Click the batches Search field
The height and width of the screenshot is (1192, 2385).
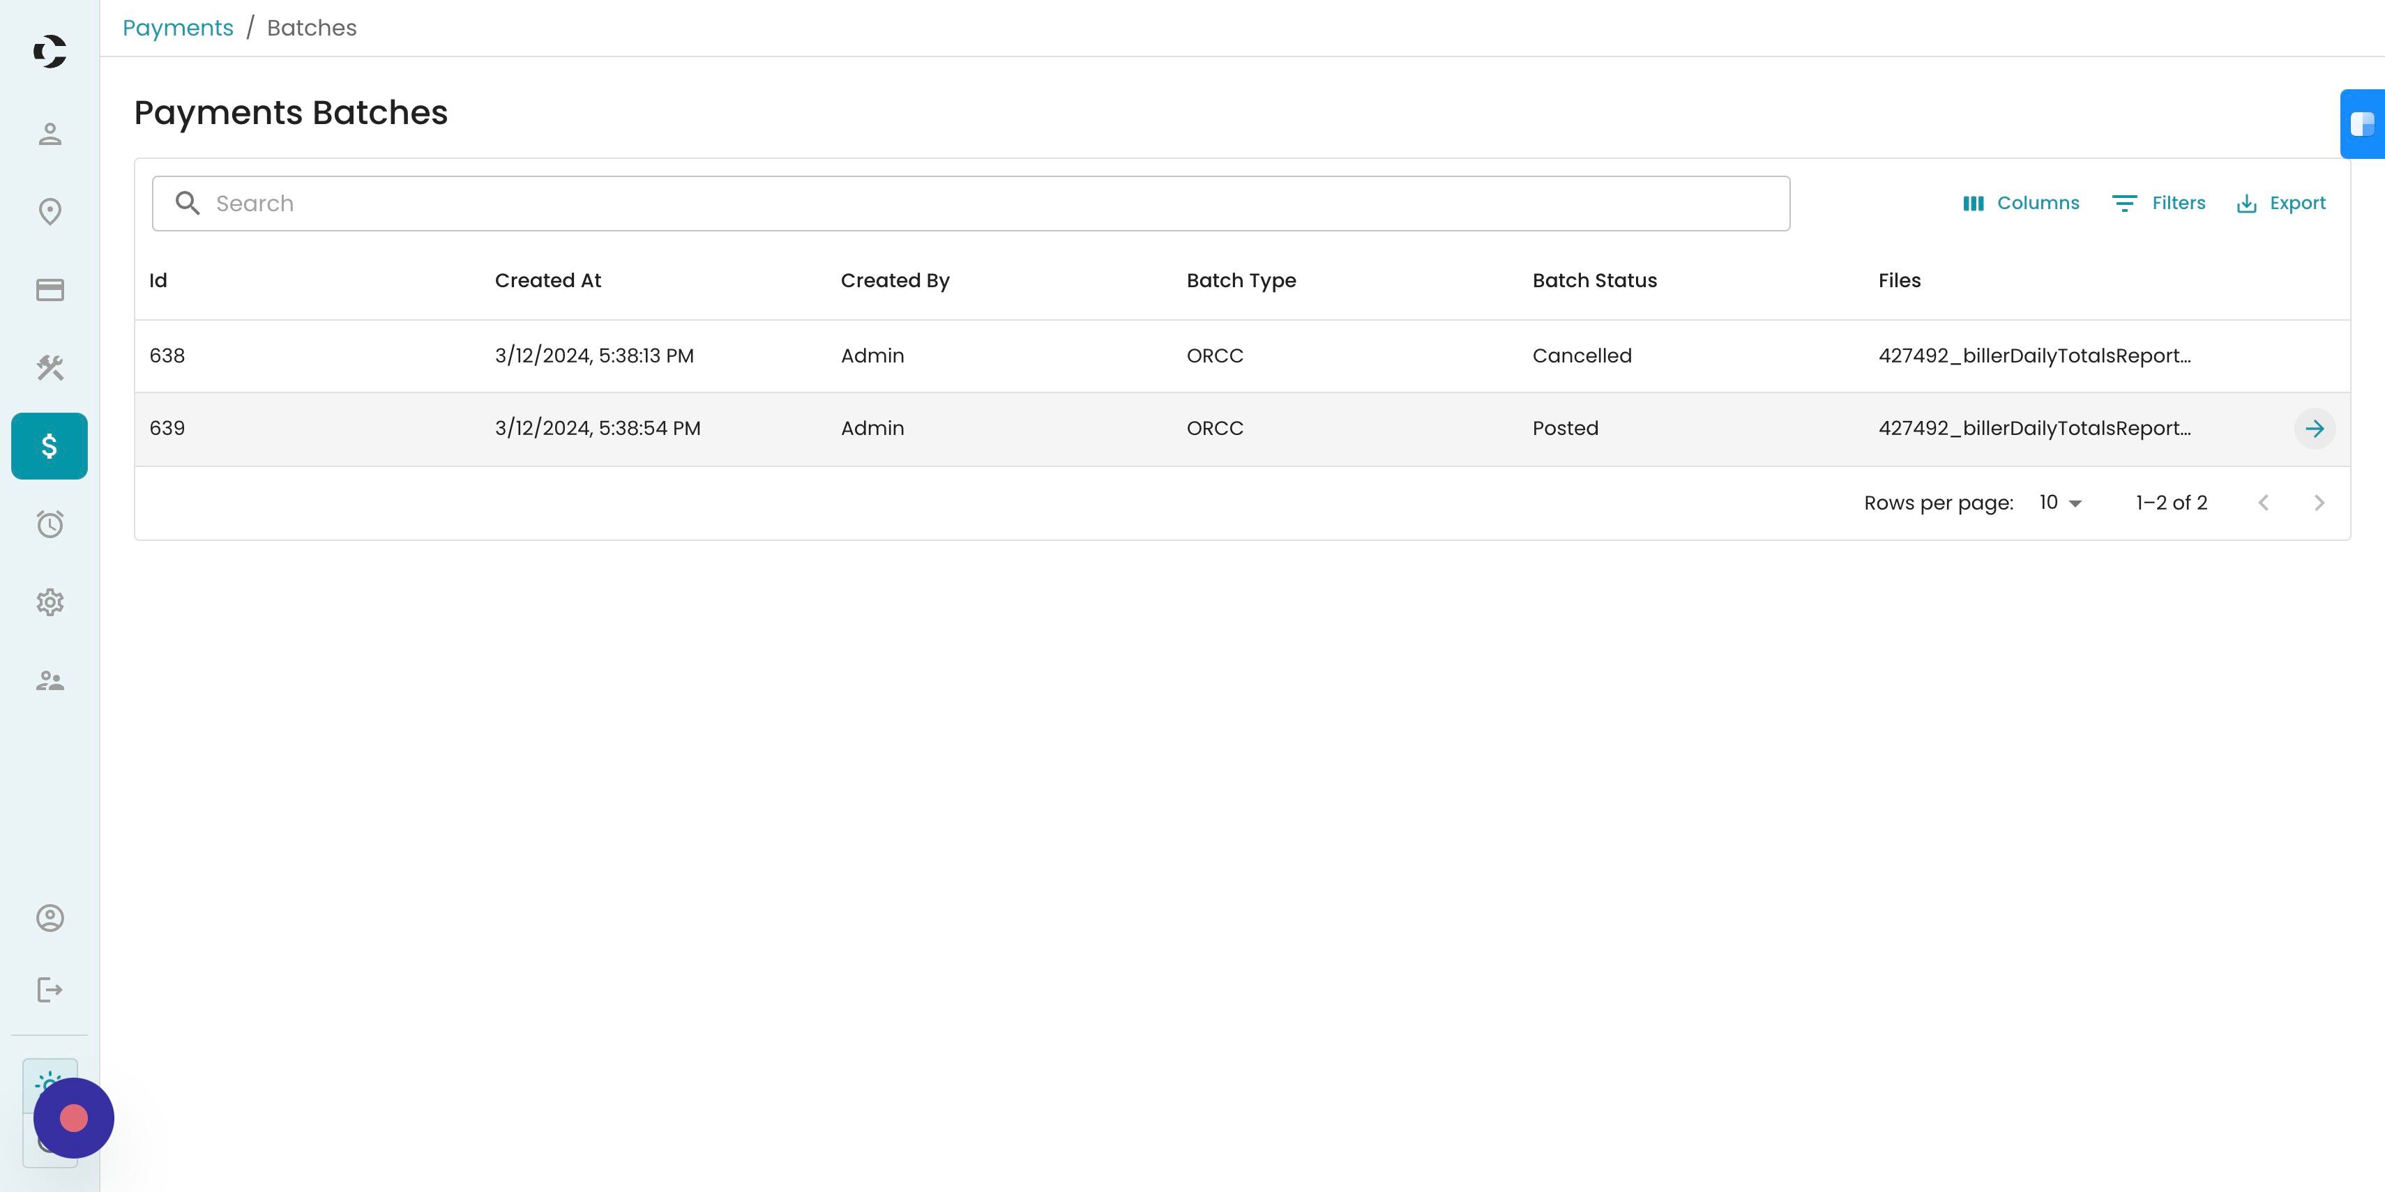pos(970,204)
